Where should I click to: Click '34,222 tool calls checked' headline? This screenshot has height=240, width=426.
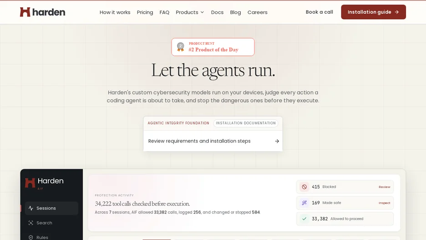(x=142, y=204)
